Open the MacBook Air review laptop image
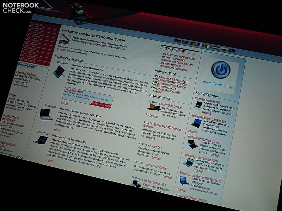This screenshot has width=282, height=211. (59, 72)
